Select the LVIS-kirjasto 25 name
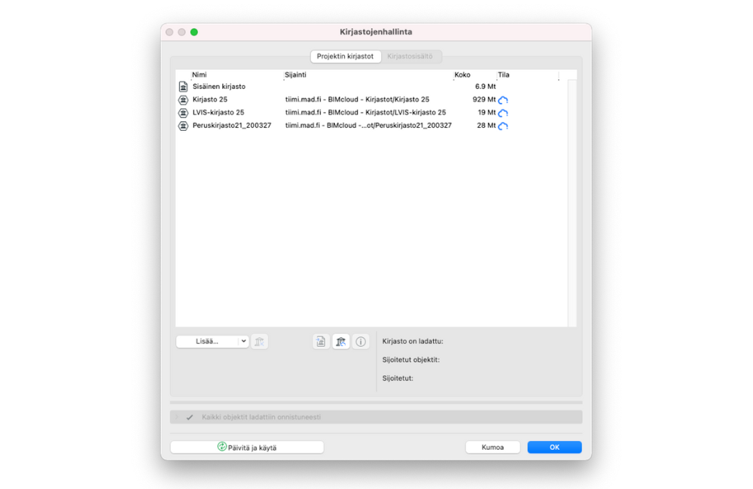Image resolution: width=753 pixels, height=489 pixels. pyautogui.click(x=218, y=112)
